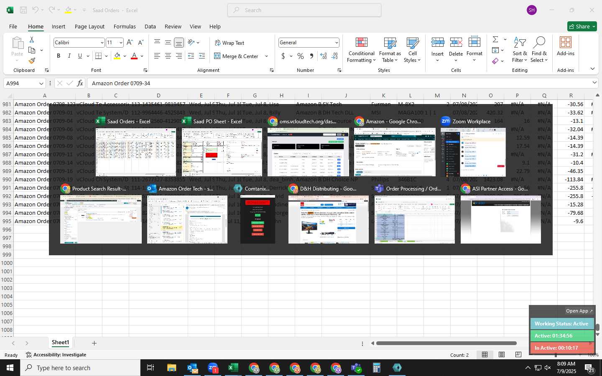Click the orientation angle text icon

pyautogui.click(x=191, y=43)
